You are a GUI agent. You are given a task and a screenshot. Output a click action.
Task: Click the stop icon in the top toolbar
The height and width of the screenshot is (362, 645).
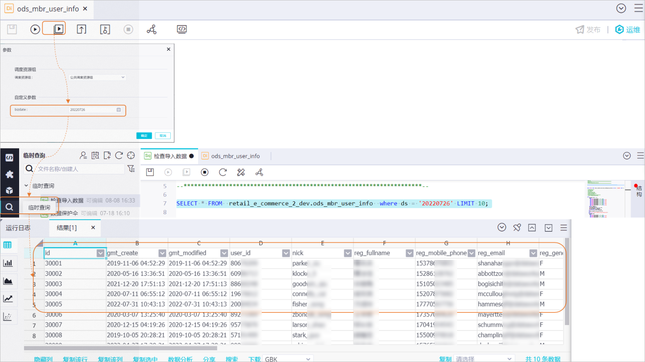point(128,29)
